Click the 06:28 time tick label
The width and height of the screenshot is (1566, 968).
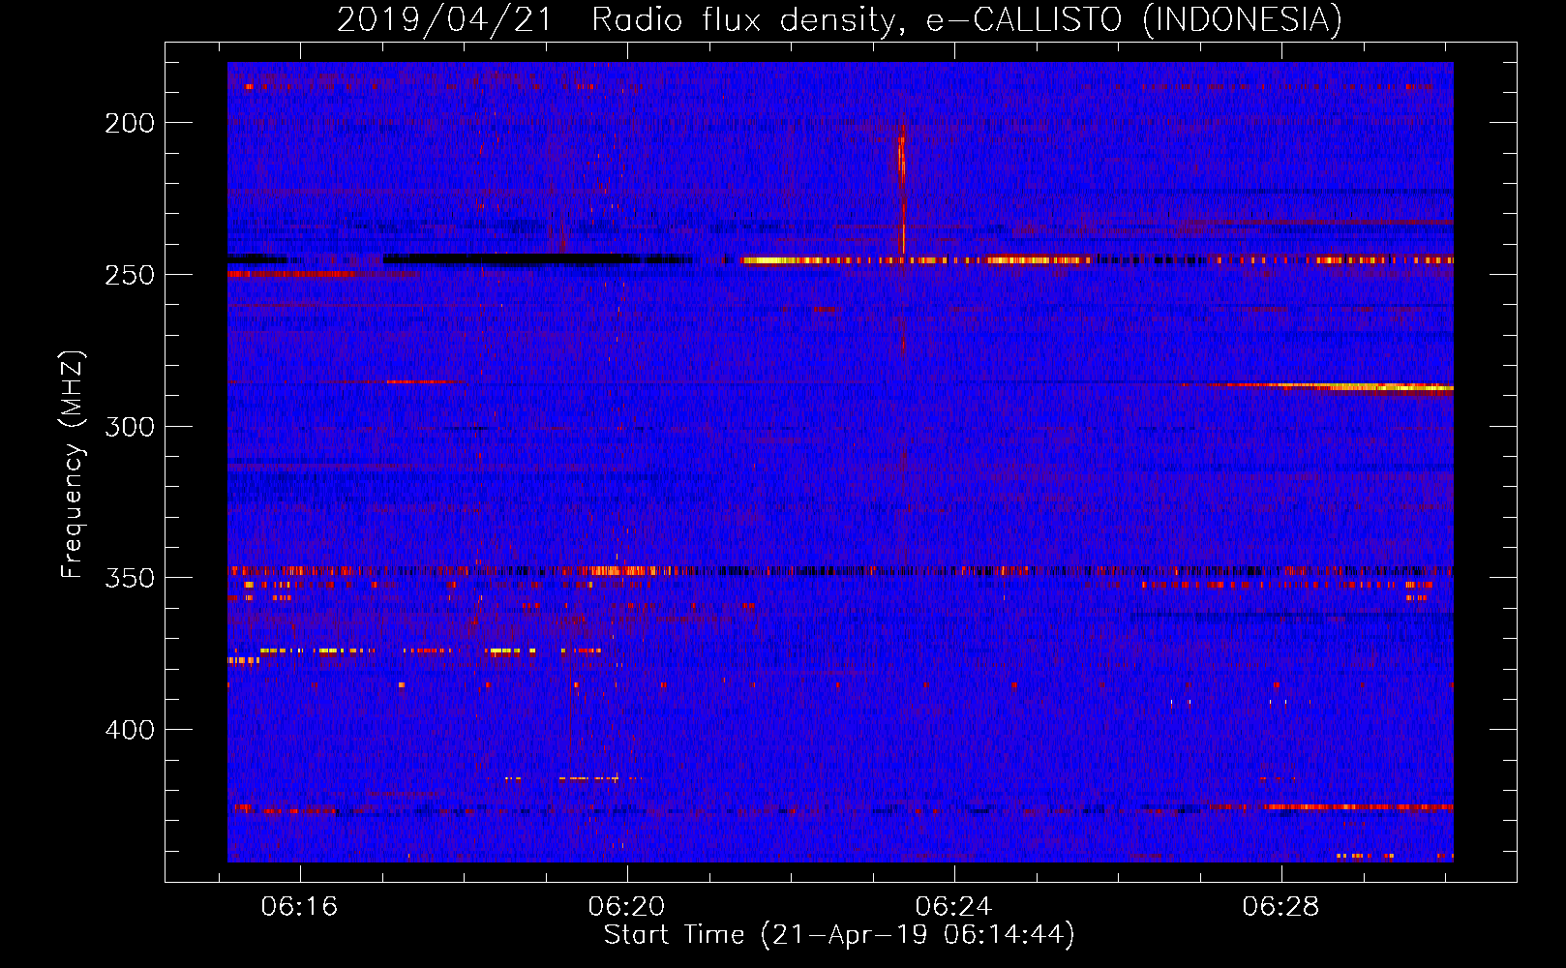point(1280,906)
